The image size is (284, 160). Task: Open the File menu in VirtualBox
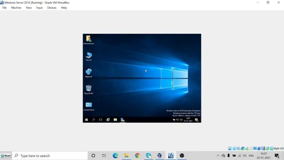click(x=4, y=8)
